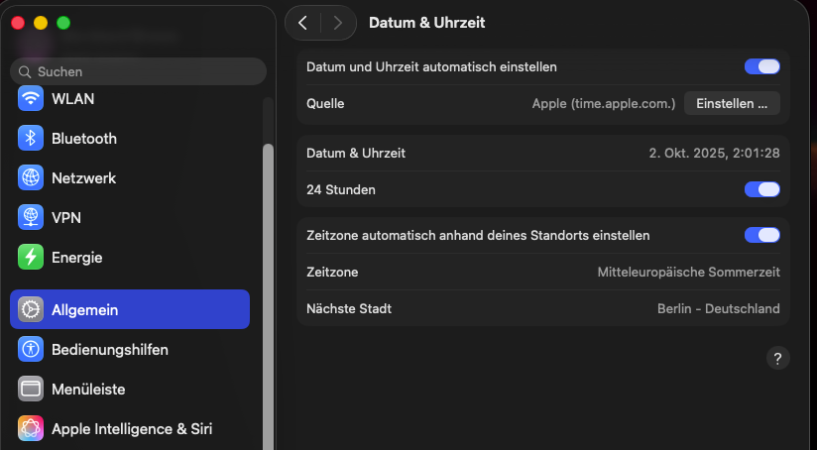
Task: Turn off automatic time zone by location
Action: pos(761,236)
